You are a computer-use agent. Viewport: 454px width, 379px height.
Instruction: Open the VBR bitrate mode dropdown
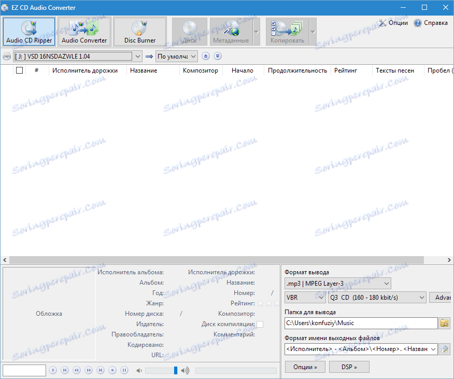305,297
